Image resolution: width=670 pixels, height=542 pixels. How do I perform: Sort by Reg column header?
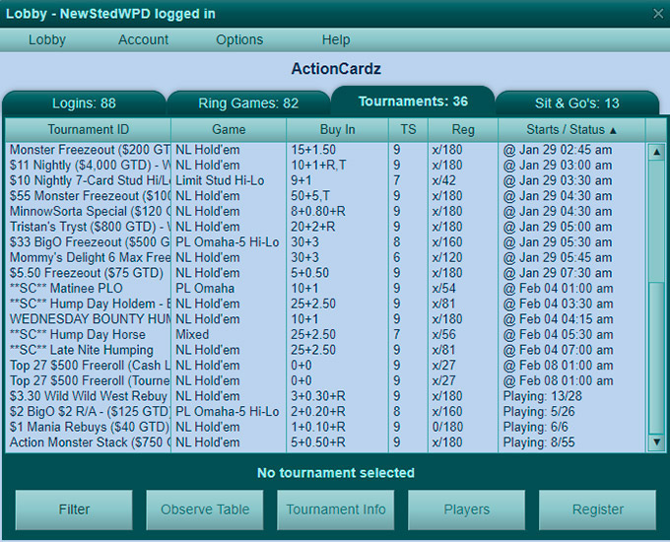[463, 129]
